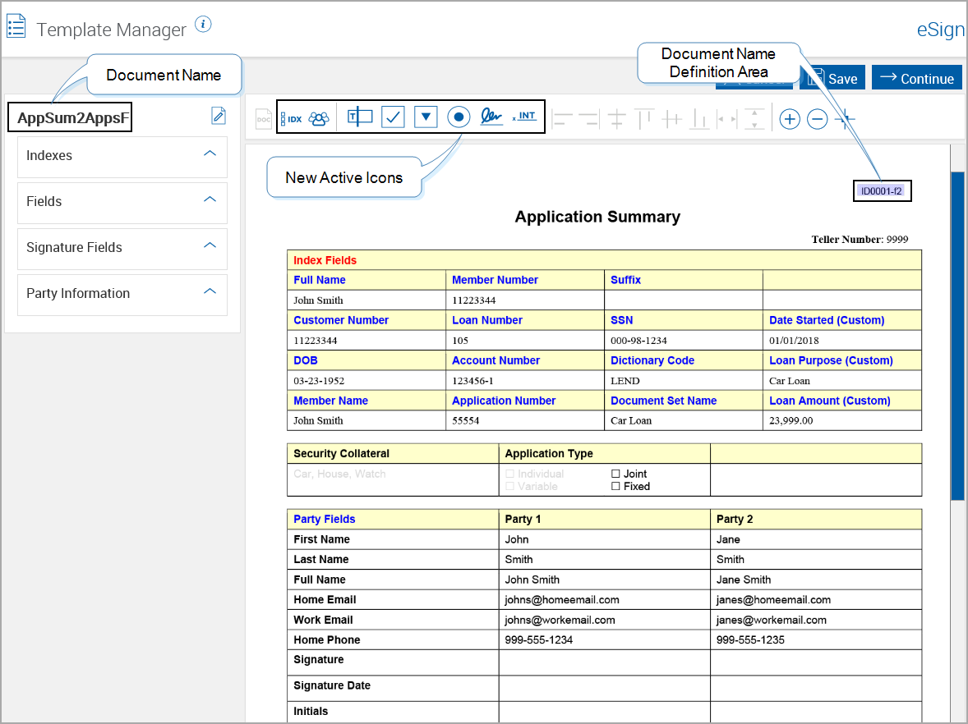968x724 pixels.
Task: Click the vertical scrollbar thumb of the document
Action: click(957, 336)
